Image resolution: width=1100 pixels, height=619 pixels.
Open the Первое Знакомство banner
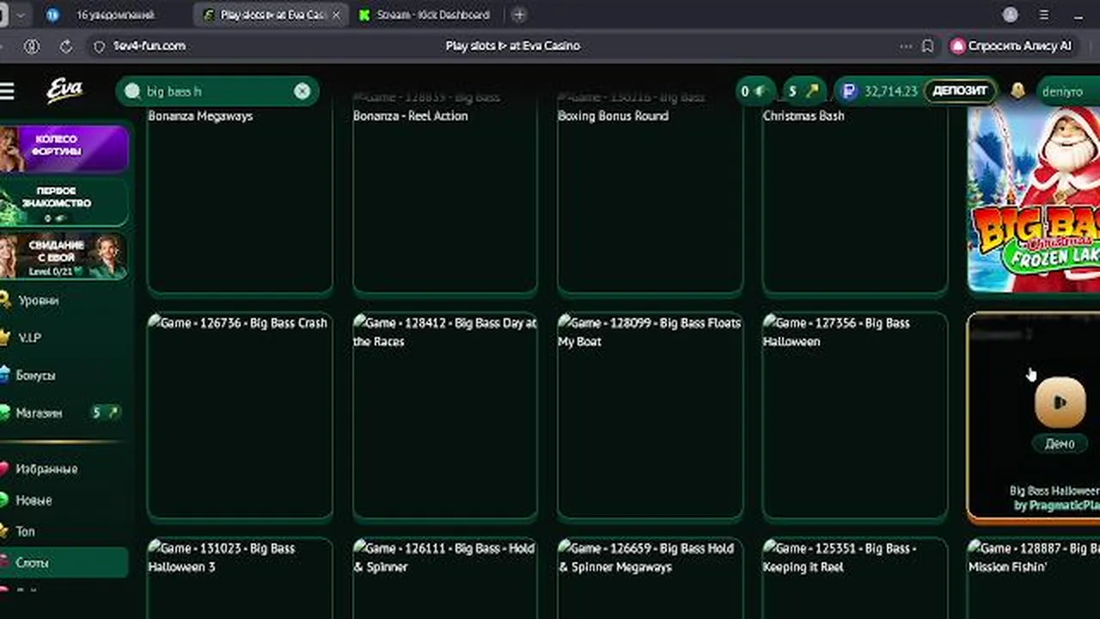click(x=64, y=202)
